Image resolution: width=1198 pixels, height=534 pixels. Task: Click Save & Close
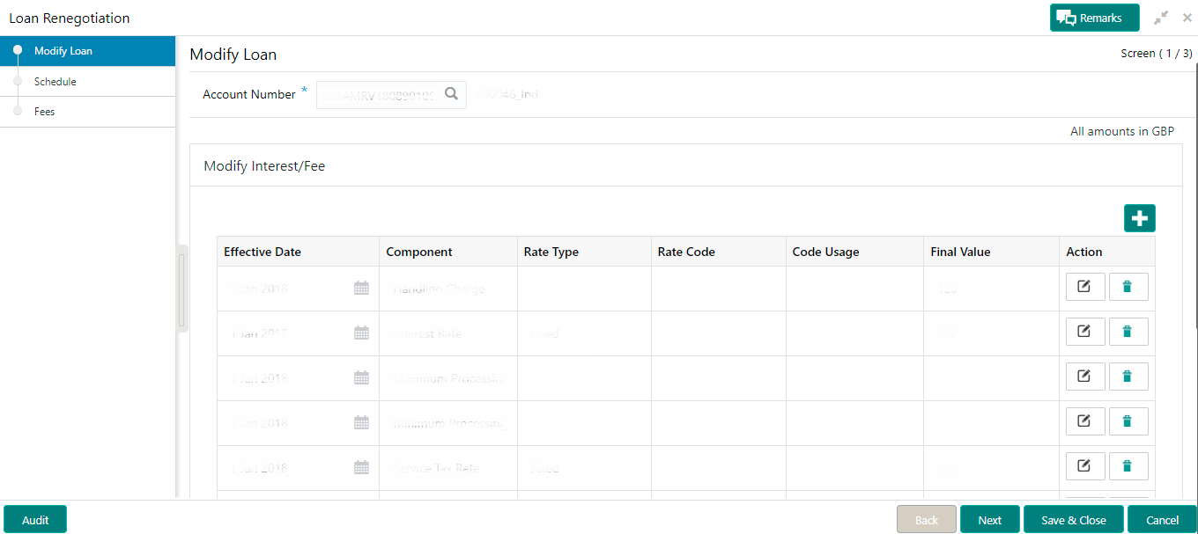pyautogui.click(x=1073, y=520)
